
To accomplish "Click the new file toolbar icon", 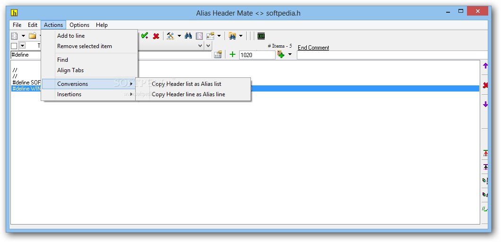I will coord(14,36).
